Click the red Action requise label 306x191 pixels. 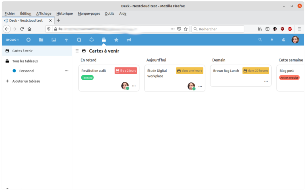[x=289, y=78]
